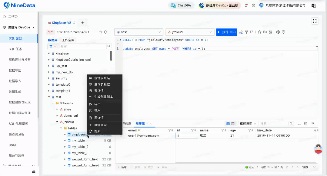The image size is (327, 176).
Task: Choose 导入 from context menu
Action: 105,110
